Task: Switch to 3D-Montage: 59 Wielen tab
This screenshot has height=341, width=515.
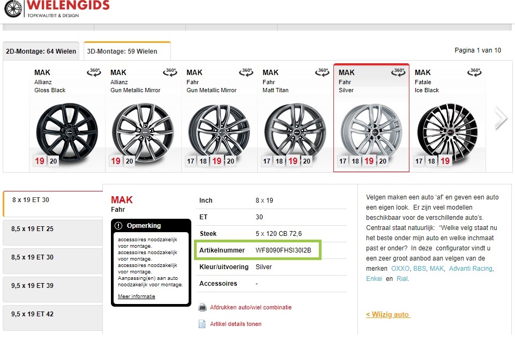Action: click(127, 51)
